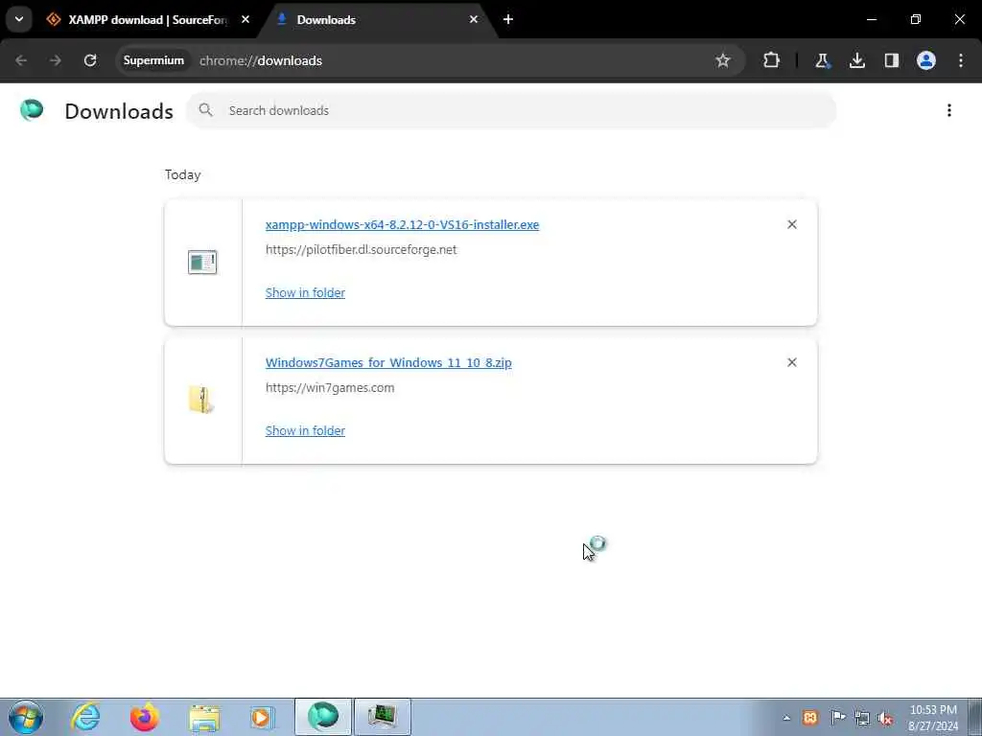
Task: Show xampp installer in folder
Action: [x=305, y=292]
